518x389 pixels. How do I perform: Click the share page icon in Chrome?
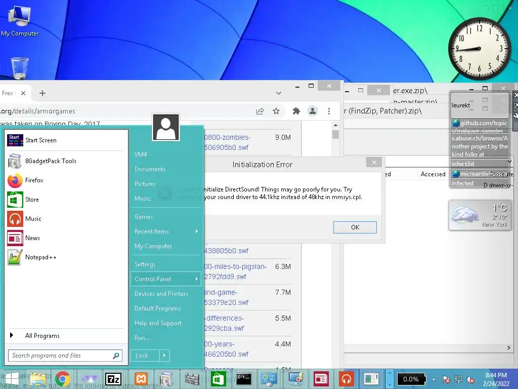coord(260,111)
